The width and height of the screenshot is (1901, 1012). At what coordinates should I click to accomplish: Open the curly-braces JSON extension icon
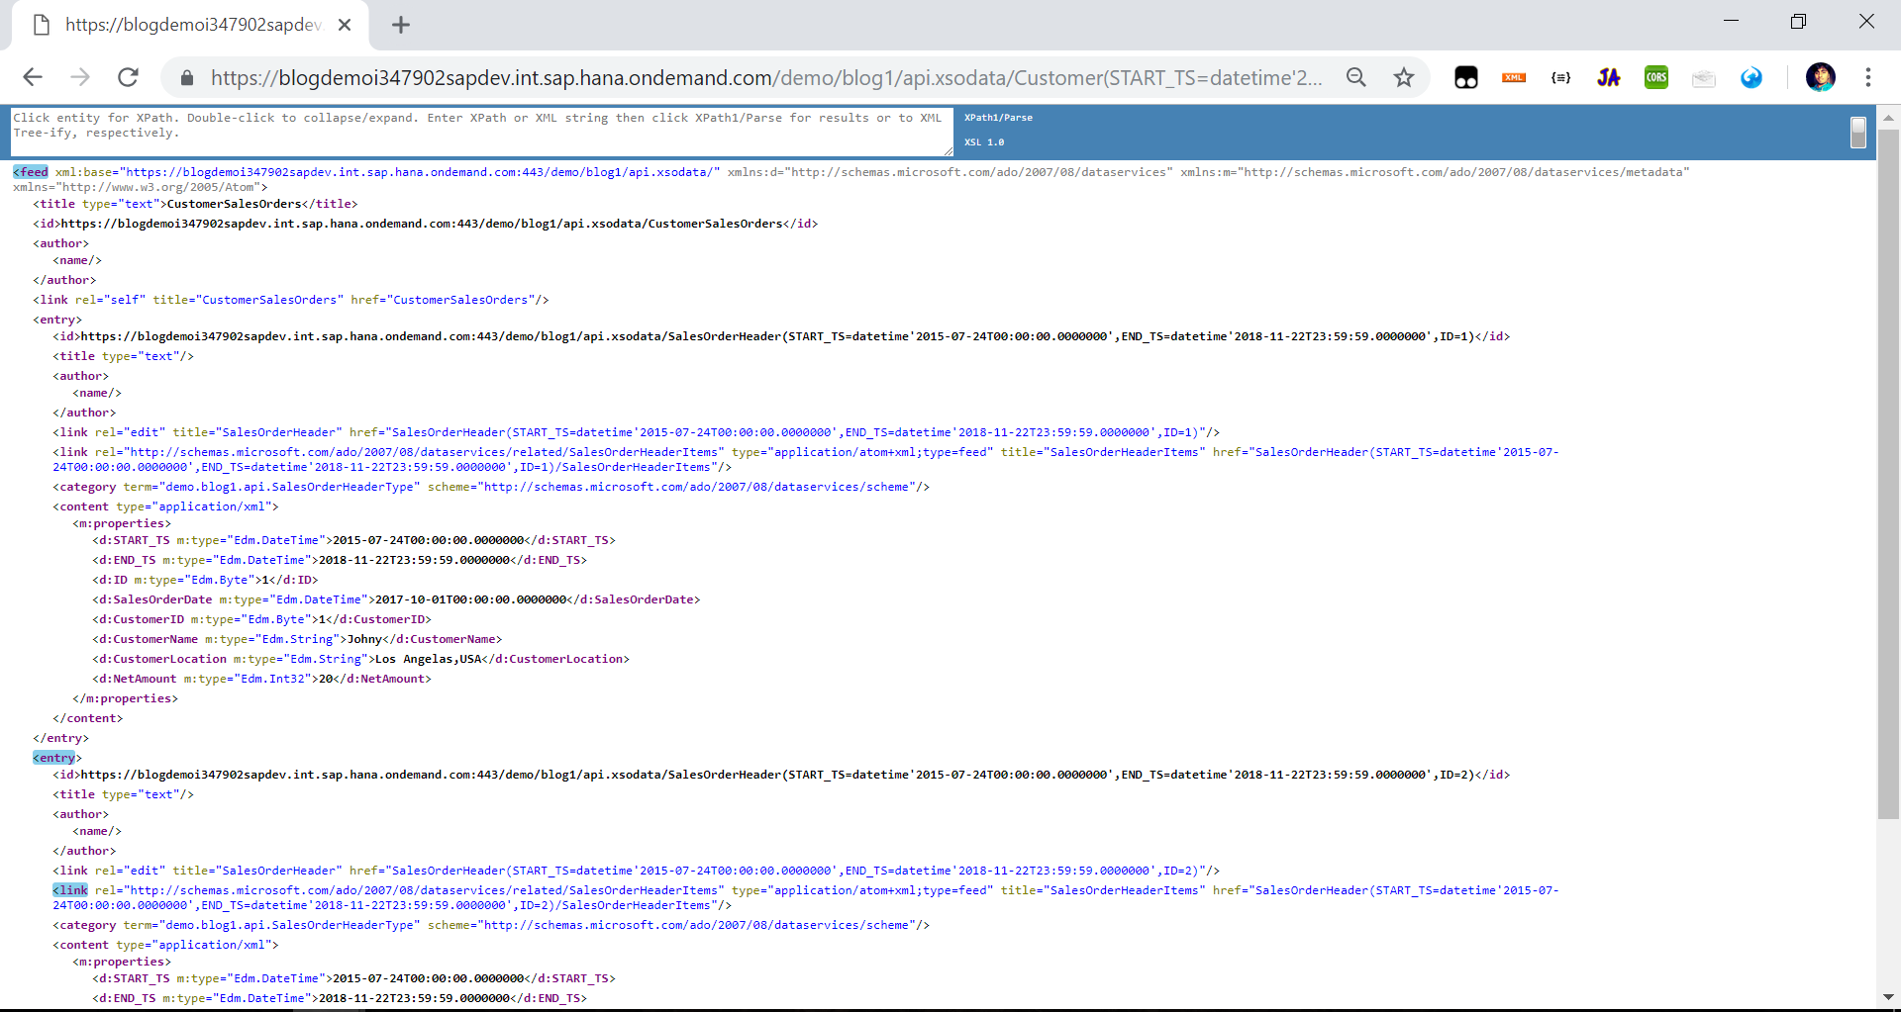tap(1560, 77)
